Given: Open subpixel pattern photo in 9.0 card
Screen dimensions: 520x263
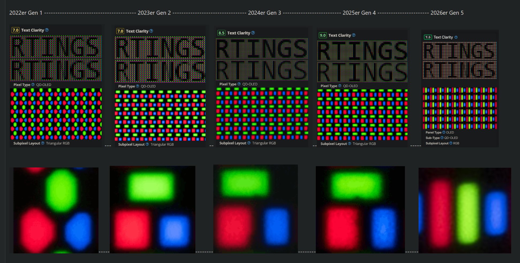Looking at the screenshot, I should pos(362,115).
